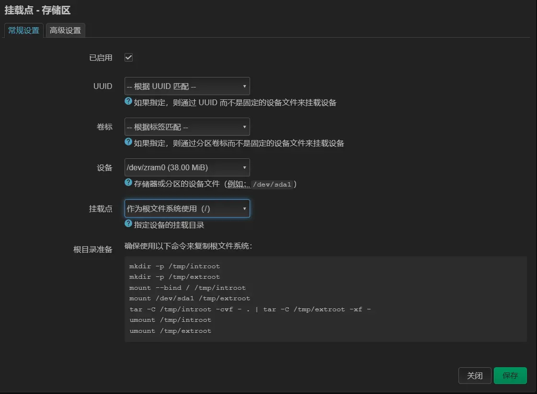Click the help icon under the 卷标 dropdown
The image size is (537, 394).
tap(128, 142)
